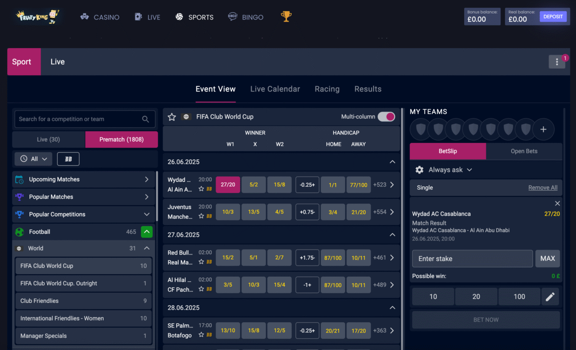Open Juventus match details arrow

(392, 212)
